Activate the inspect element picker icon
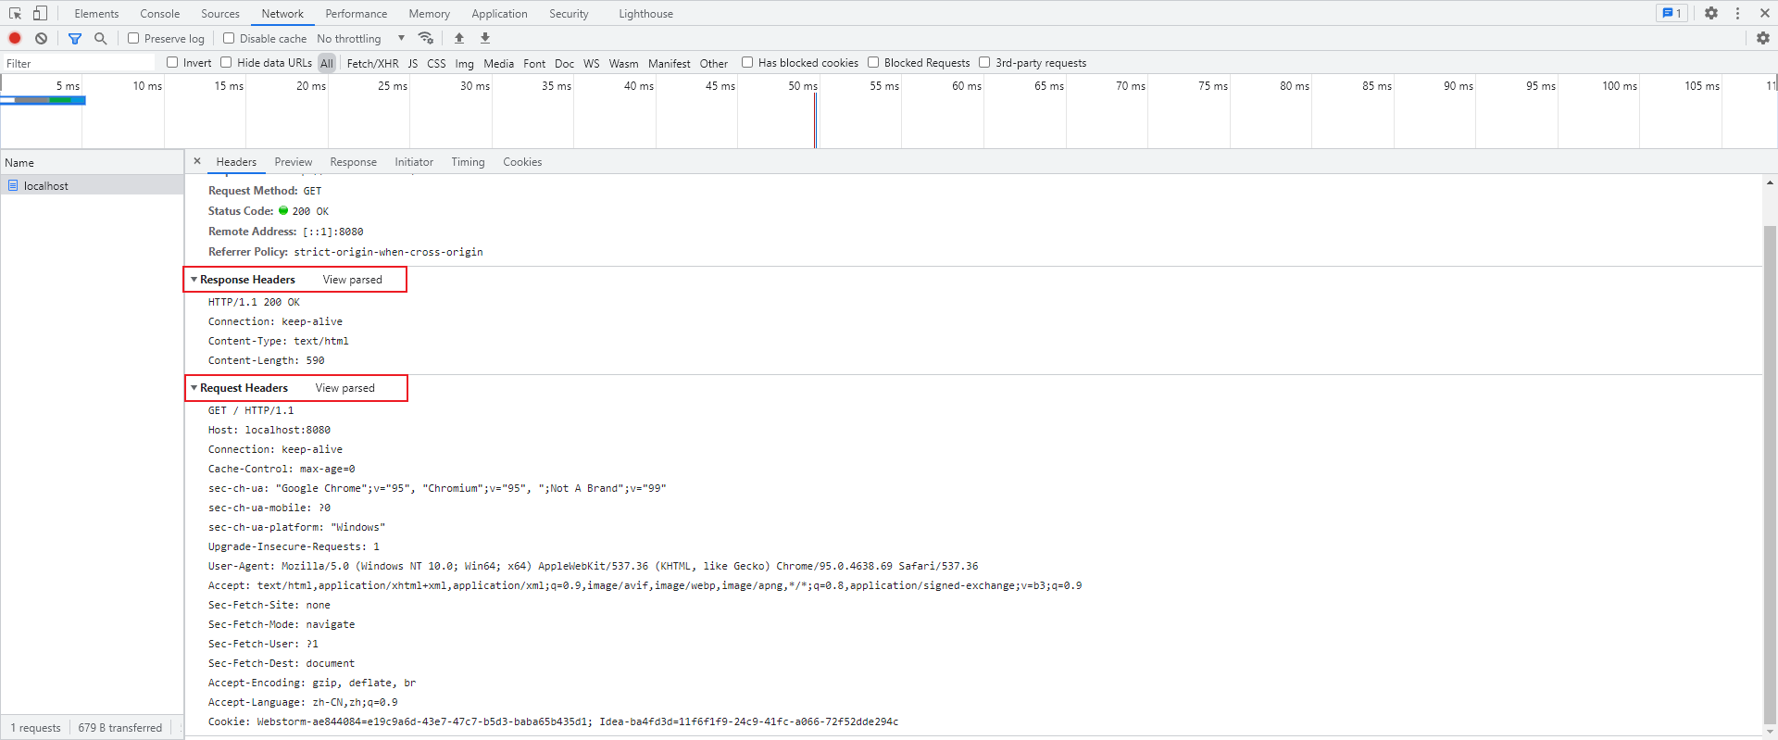 [15, 13]
